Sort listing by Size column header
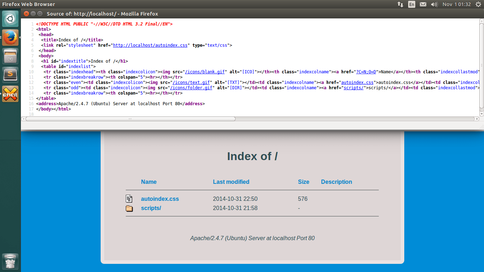Viewport: 484px width, 272px height. [x=304, y=182]
